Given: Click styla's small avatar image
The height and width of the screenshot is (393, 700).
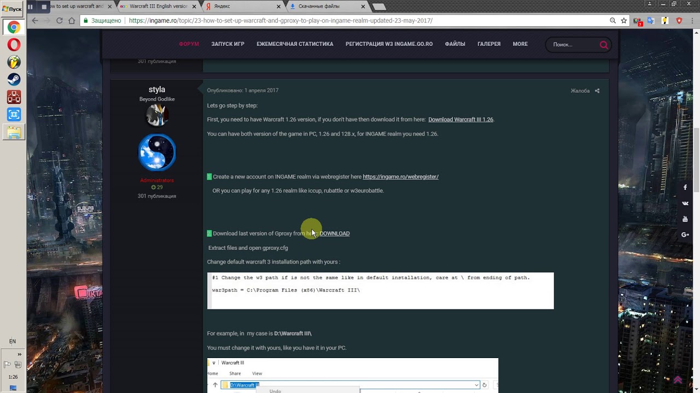Looking at the screenshot, I should pos(156,115).
